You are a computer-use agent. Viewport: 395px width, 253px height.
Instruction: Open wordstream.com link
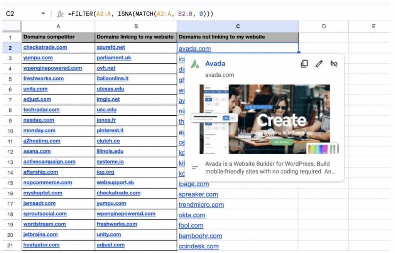coord(44,224)
